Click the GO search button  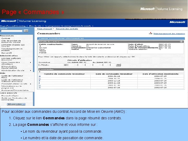pos(26,31)
